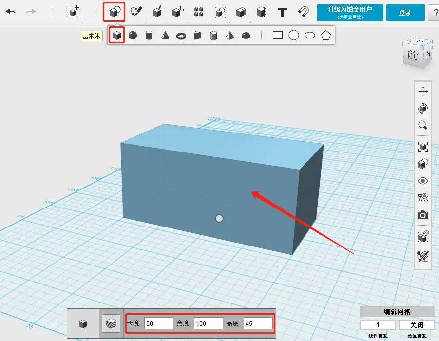The height and width of the screenshot is (341, 439).
Task: Click the magnet snap tool
Action: [x=304, y=12]
